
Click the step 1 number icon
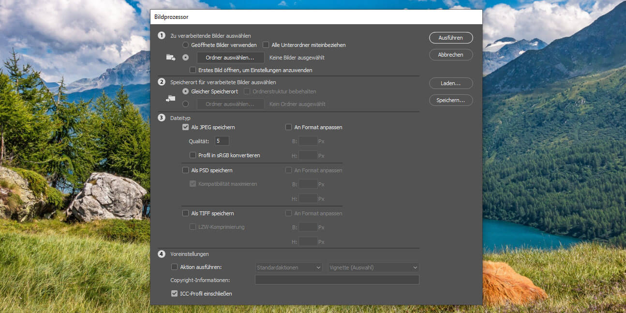point(161,36)
